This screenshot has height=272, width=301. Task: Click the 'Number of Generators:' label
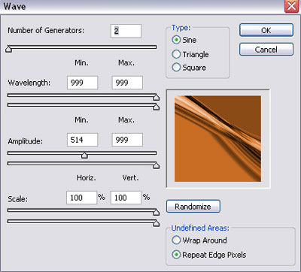click(46, 31)
